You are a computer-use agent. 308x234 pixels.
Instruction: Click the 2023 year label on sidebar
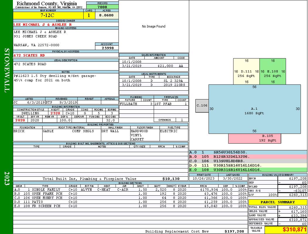7,178
